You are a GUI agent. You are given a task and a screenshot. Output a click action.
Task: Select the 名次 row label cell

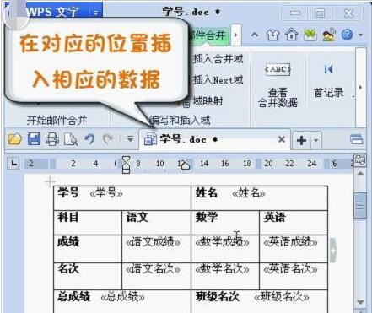click(88, 277)
